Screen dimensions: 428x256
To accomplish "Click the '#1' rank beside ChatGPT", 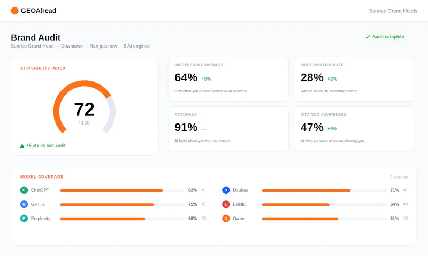I will click(204, 190).
